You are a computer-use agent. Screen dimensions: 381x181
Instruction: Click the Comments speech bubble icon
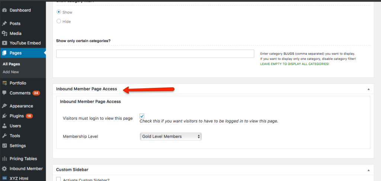coord(4,93)
